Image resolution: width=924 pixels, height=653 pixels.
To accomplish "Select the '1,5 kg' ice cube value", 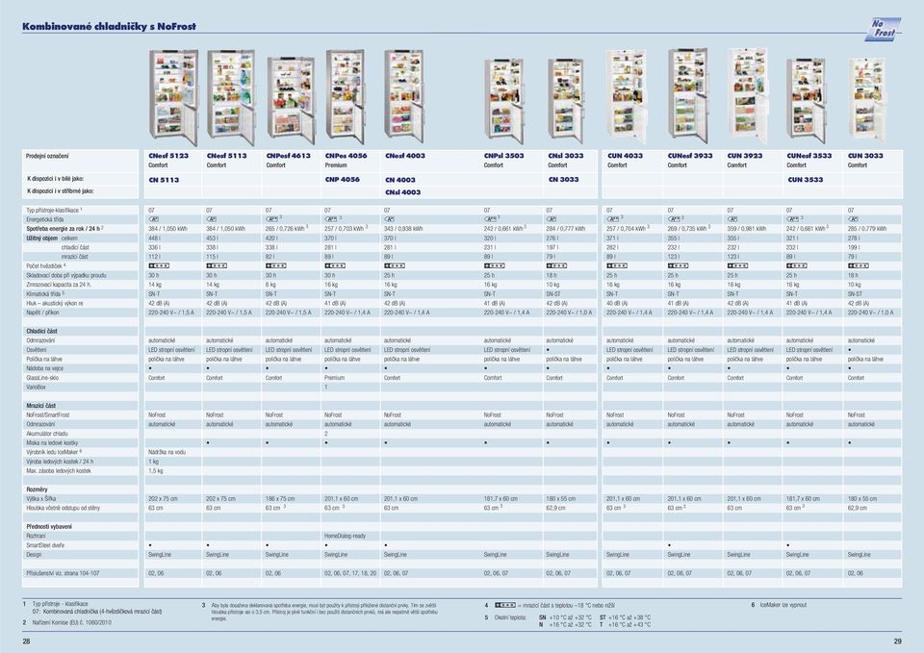I will point(156,471).
